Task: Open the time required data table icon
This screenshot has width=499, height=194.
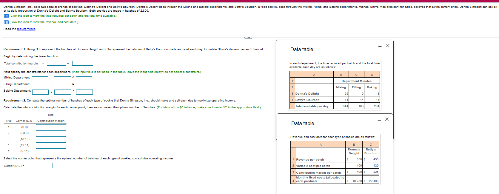Action: coord(6,16)
